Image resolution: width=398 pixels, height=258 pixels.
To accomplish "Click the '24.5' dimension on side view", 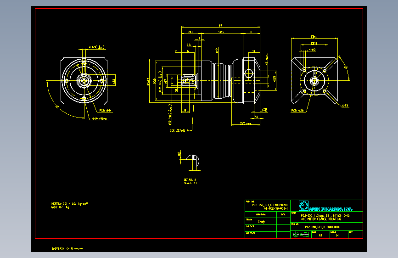I will [x=191, y=32].
